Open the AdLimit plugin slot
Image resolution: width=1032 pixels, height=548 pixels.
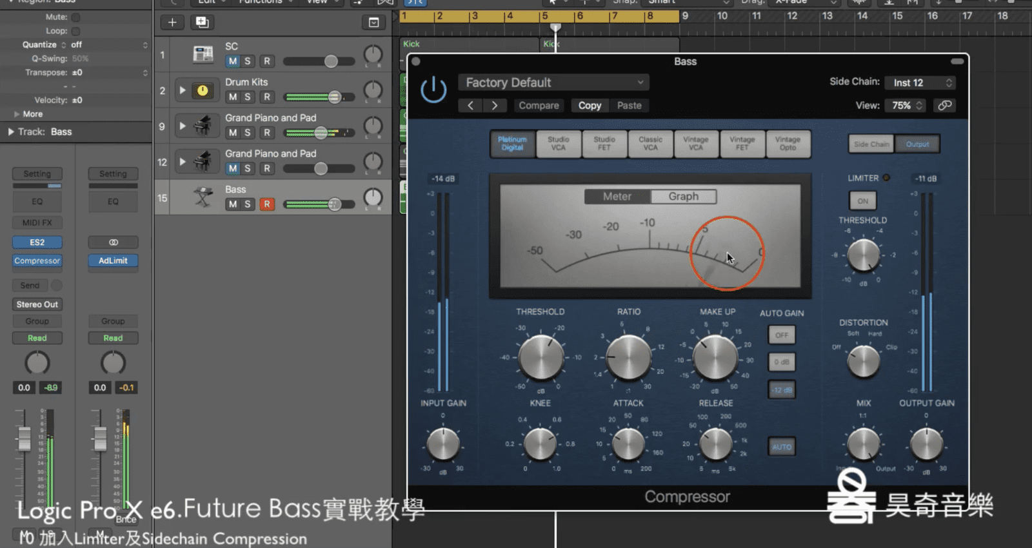click(114, 260)
